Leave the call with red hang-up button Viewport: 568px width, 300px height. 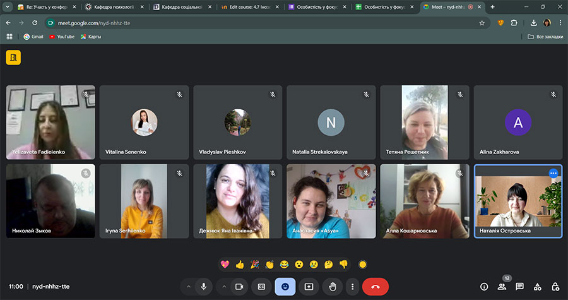[x=376, y=287]
